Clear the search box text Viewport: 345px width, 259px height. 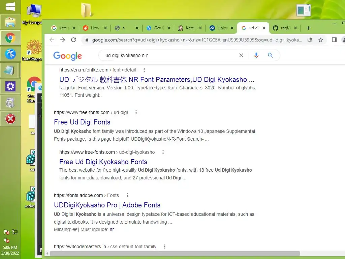[241, 55]
